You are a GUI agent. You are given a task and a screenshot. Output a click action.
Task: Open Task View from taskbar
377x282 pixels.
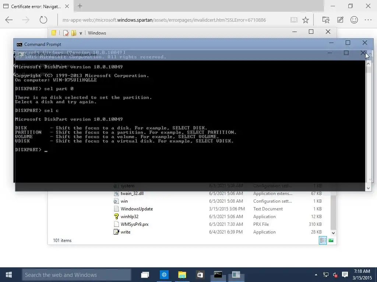pyautogui.click(x=145, y=275)
